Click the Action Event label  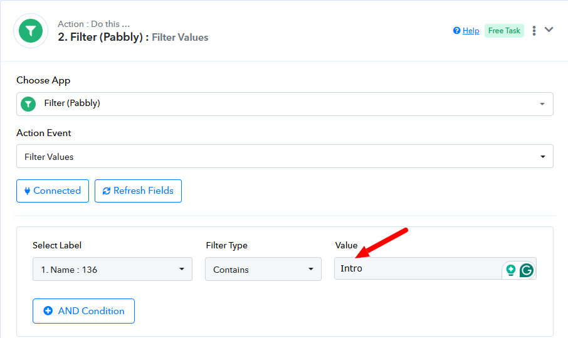(x=43, y=133)
